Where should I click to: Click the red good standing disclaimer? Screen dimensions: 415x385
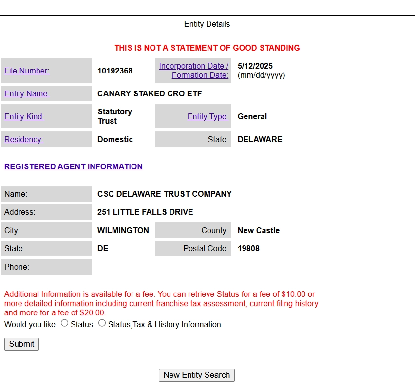click(x=207, y=48)
